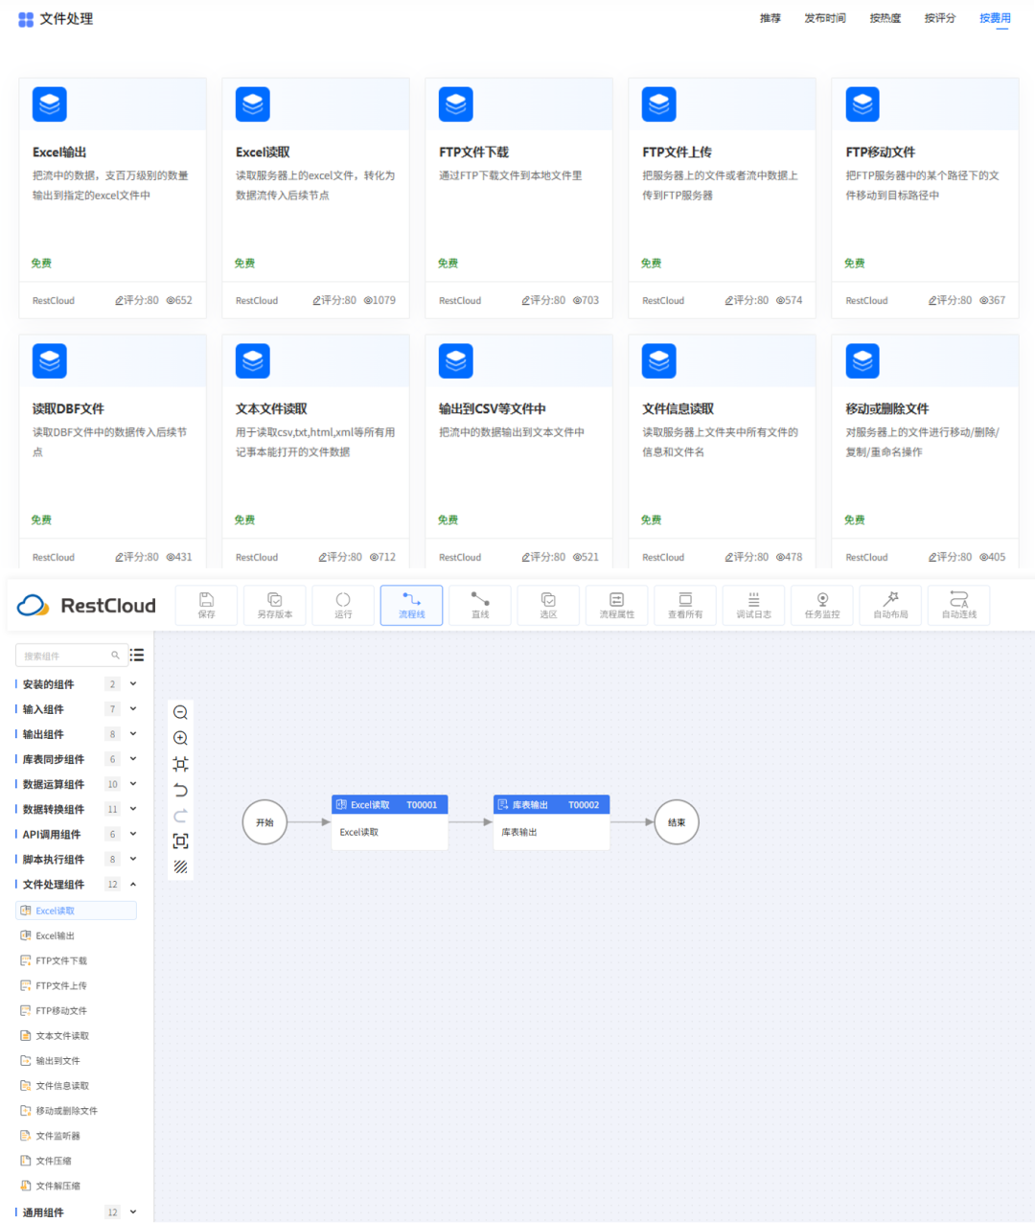1035x1223 pixels.
Task: Click the Excel输出 card's blue layers icon
Action: pos(50,104)
